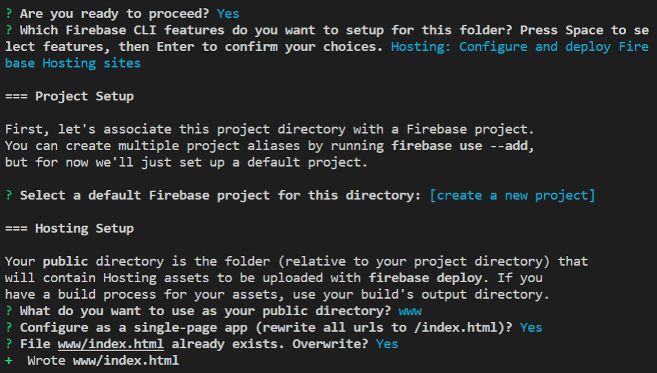
Task: Click question mark before Select a default
Action: click(x=9, y=195)
